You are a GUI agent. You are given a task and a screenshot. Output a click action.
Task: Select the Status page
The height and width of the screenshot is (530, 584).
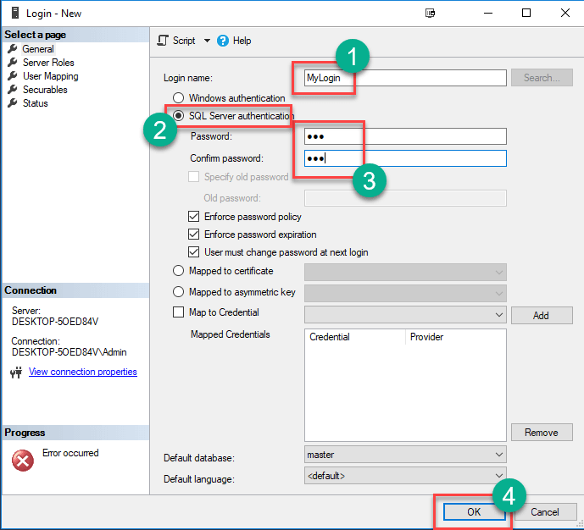[x=35, y=103]
